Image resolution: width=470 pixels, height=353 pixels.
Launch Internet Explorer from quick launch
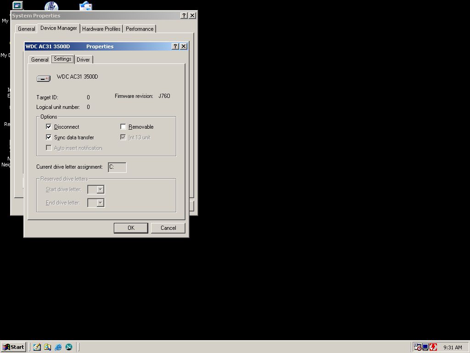58,347
